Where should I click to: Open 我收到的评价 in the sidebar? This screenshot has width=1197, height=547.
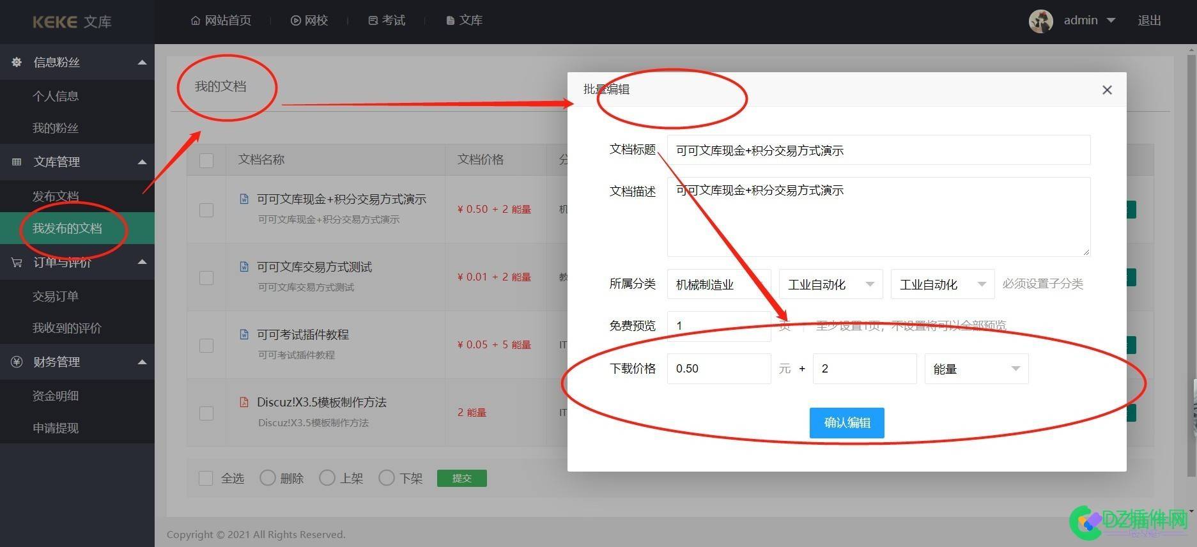pyautogui.click(x=67, y=328)
